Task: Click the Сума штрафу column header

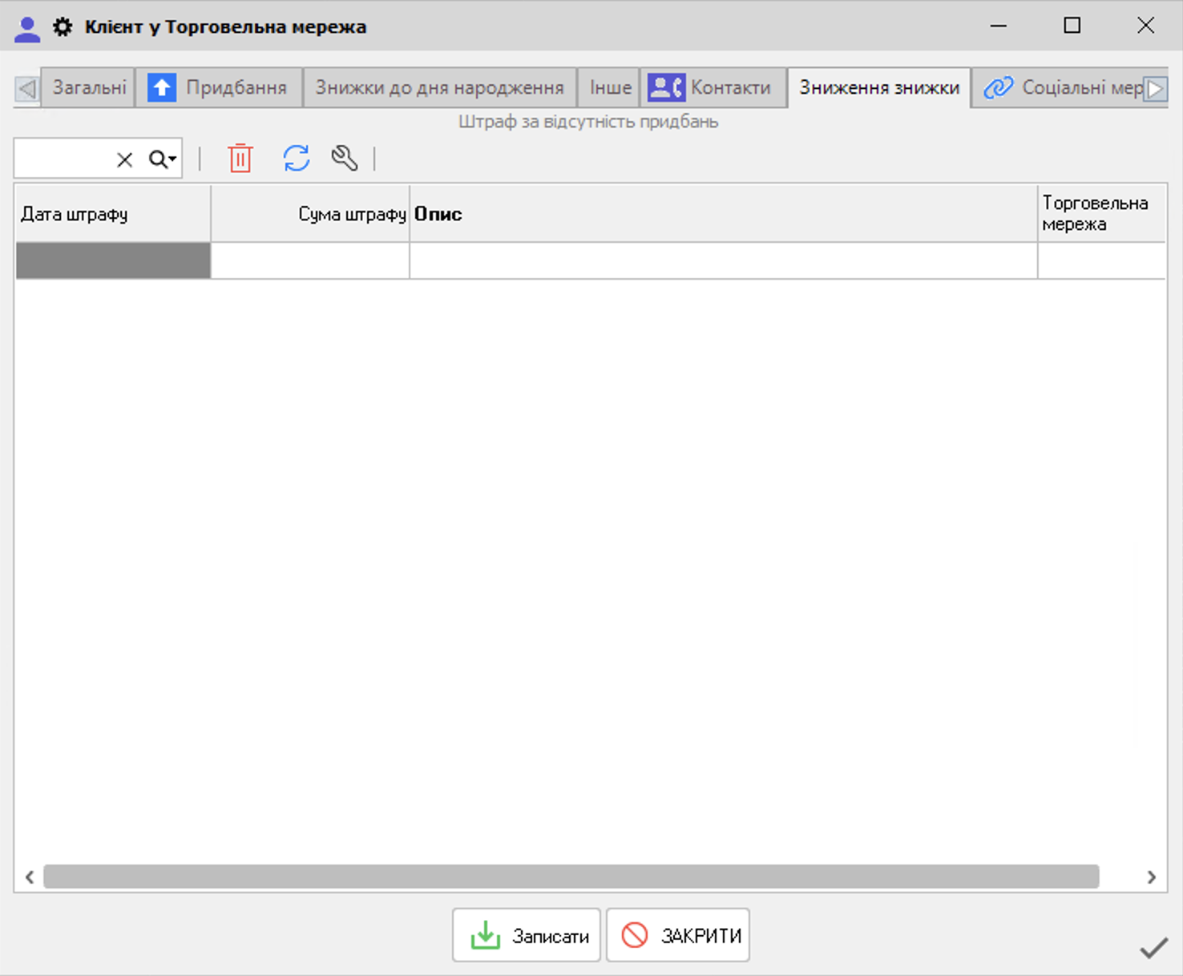Action: coord(310,214)
